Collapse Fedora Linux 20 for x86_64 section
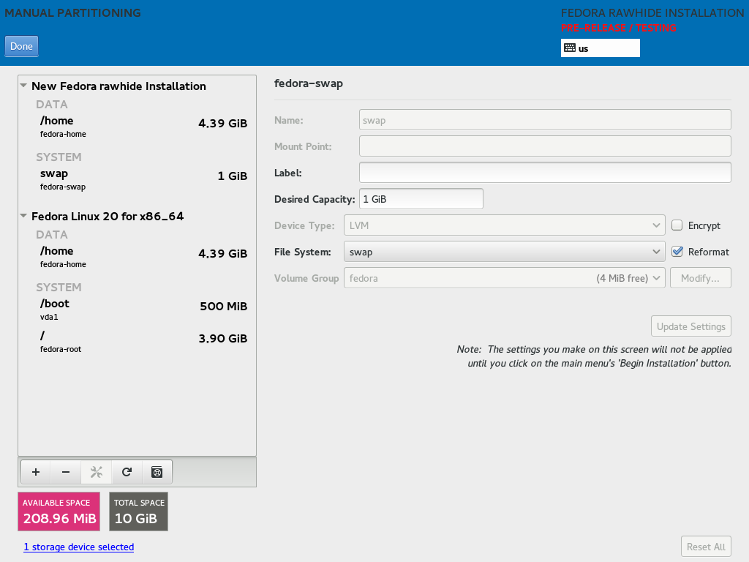This screenshot has width=749, height=562. tap(23, 216)
